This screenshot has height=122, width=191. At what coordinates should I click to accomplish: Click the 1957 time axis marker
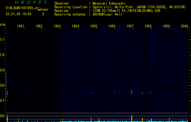click(x=130, y=26)
